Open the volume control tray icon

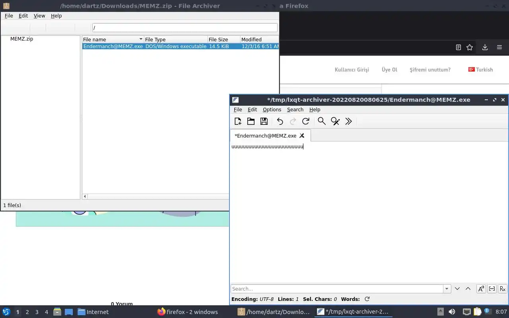tap(452, 312)
